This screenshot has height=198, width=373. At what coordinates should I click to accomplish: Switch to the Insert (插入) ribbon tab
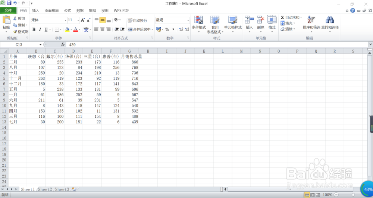[x=35, y=10]
